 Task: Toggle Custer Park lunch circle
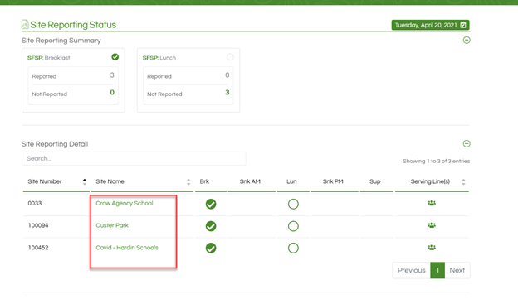tap(293, 226)
